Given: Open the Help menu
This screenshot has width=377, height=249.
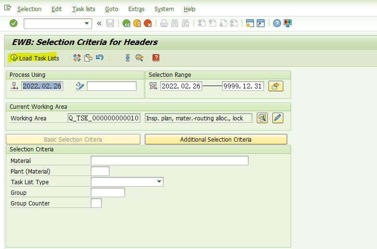Looking at the screenshot, I should [189, 9].
